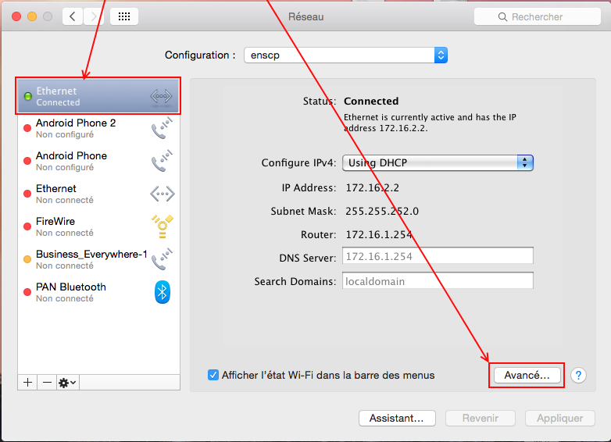Click in the DNS Server field

[438, 256]
